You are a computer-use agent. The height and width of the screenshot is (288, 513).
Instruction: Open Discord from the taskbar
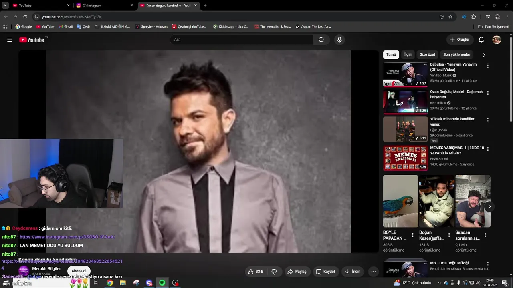[x=149, y=283]
